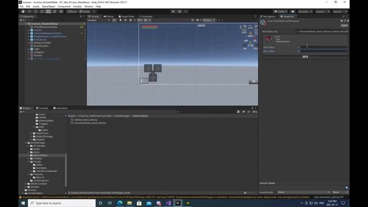
Task: Click the Step frame button
Action: pos(186,11)
